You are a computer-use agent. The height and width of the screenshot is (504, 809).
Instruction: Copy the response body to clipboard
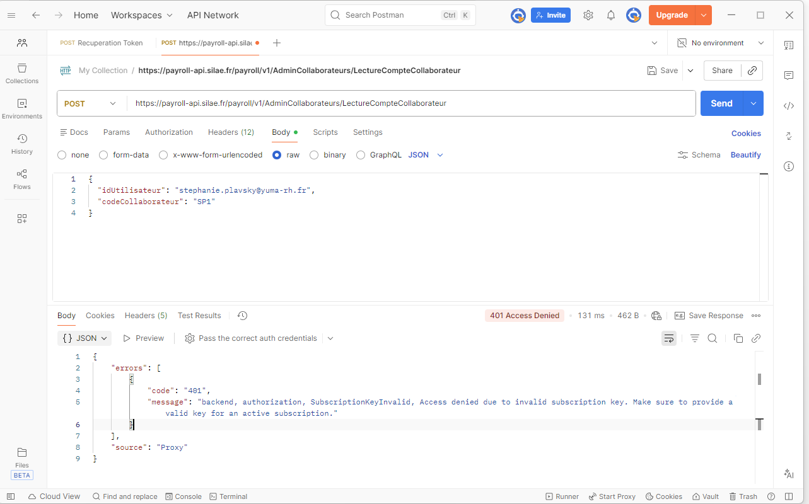[x=738, y=338]
